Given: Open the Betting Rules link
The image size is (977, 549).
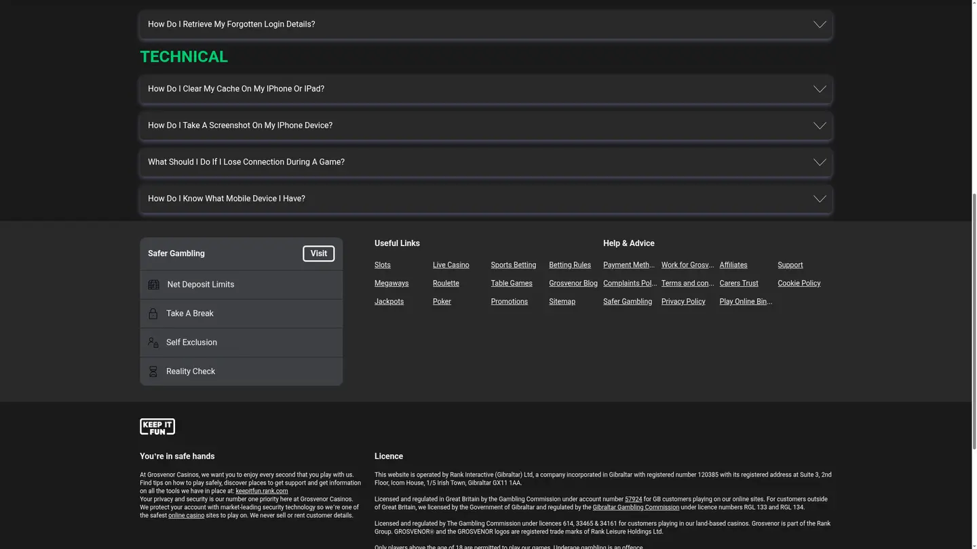Looking at the screenshot, I should click(x=570, y=265).
